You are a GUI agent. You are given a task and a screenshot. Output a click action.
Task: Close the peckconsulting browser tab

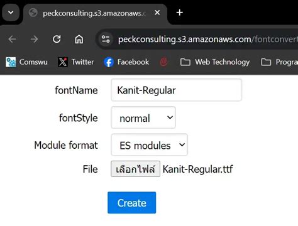157,13
